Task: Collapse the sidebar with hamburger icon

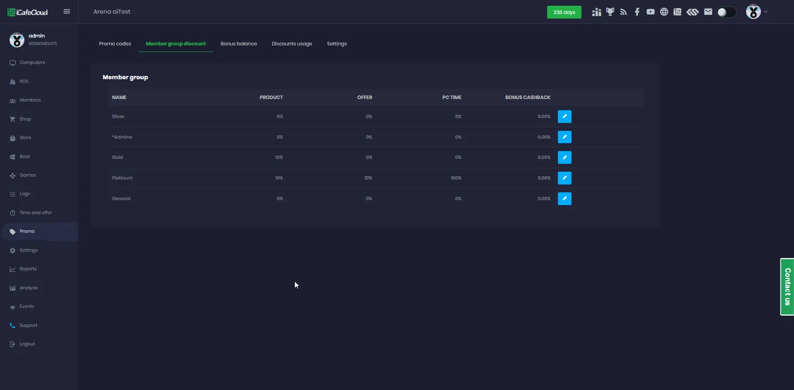Action: (x=67, y=11)
